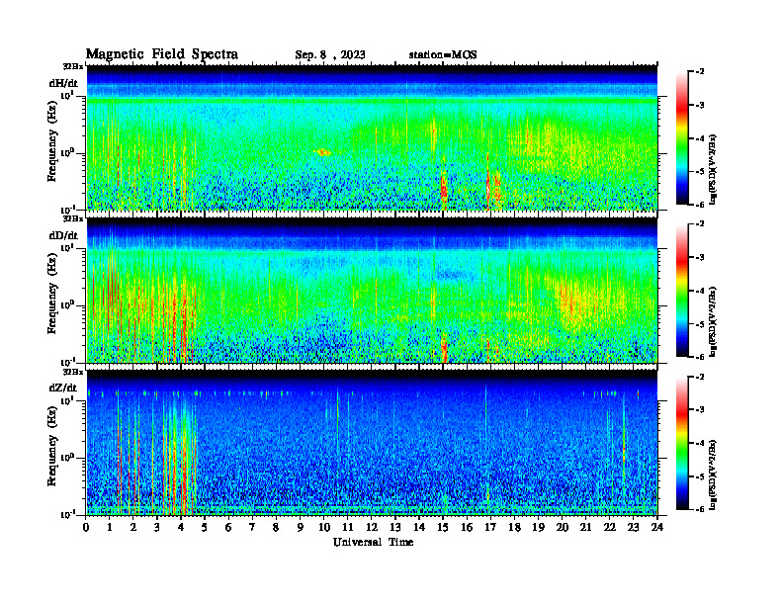
Task: Click the "0" hour tick label
Action: pyautogui.click(x=86, y=527)
